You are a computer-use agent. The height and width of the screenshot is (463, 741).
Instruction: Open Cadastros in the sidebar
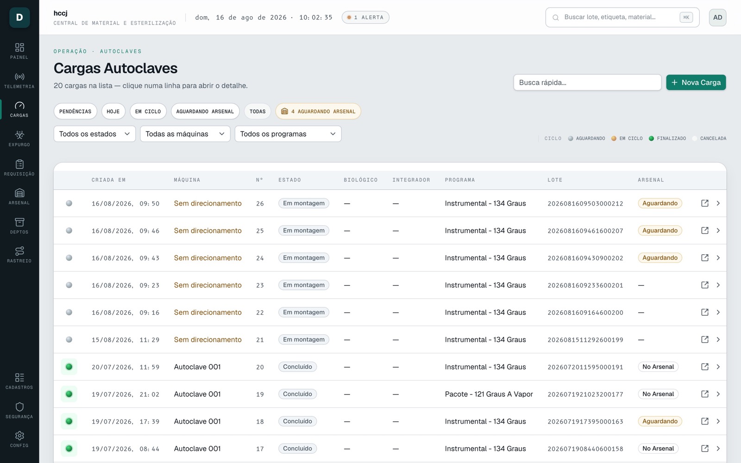click(19, 381)
